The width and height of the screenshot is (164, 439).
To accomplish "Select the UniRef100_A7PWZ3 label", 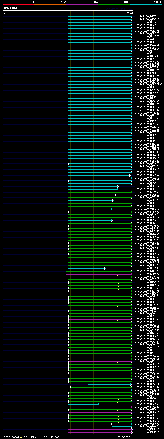I will tap(147, 39).
